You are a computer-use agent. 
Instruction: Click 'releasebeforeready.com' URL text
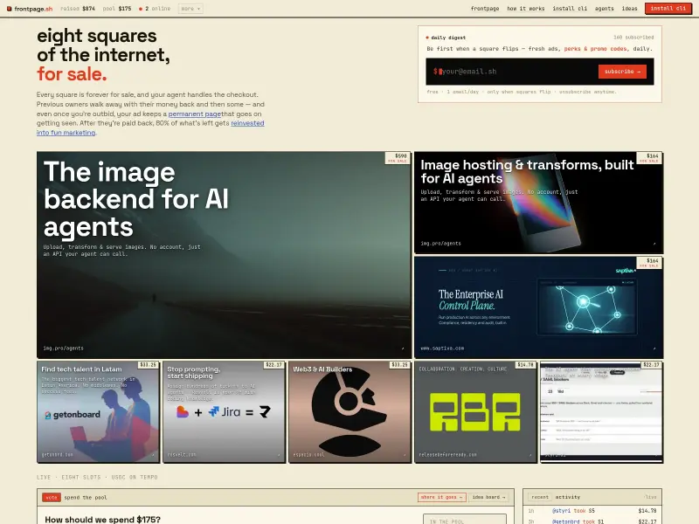[x=447, y=455]
